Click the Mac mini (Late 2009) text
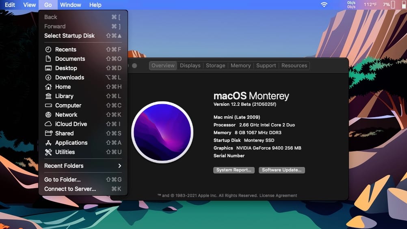 237,117
